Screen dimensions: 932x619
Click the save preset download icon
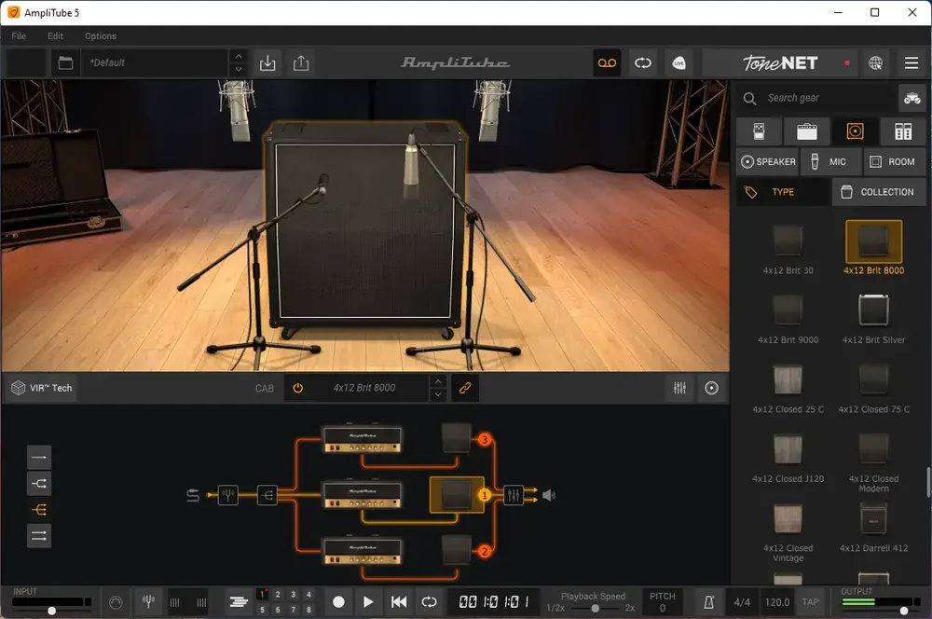click(x=267, y=63)
